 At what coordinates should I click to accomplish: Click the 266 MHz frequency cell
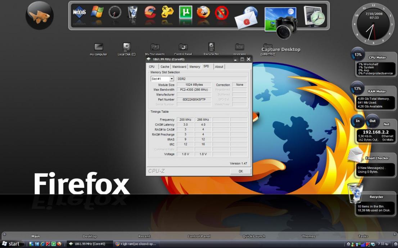click(x=203, y=120)
